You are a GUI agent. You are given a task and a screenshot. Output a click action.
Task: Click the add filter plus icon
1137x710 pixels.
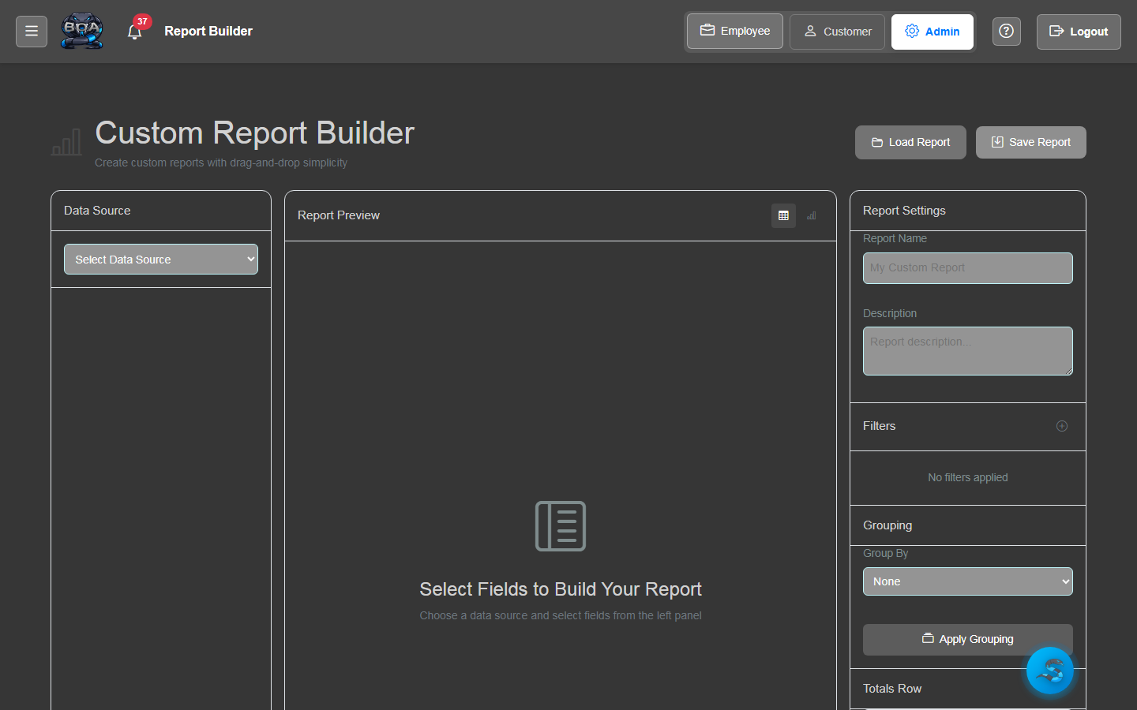[x=1062, y=426]
